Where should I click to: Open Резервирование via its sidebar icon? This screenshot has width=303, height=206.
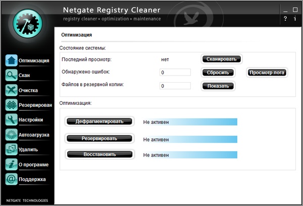tap(11, 105)
